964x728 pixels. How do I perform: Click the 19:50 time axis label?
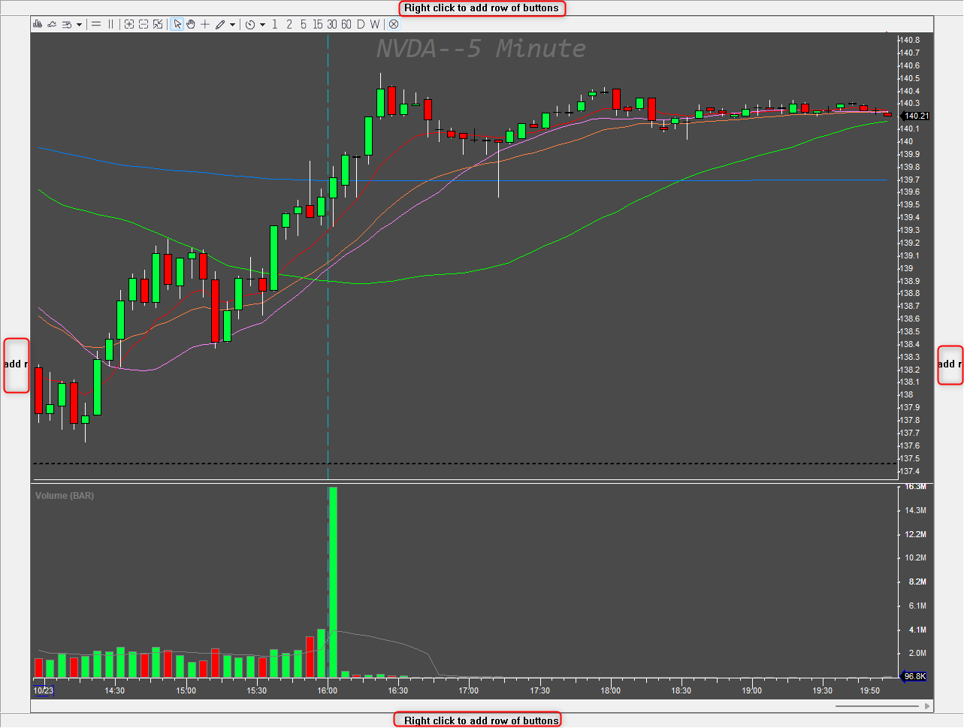[869, 690]
